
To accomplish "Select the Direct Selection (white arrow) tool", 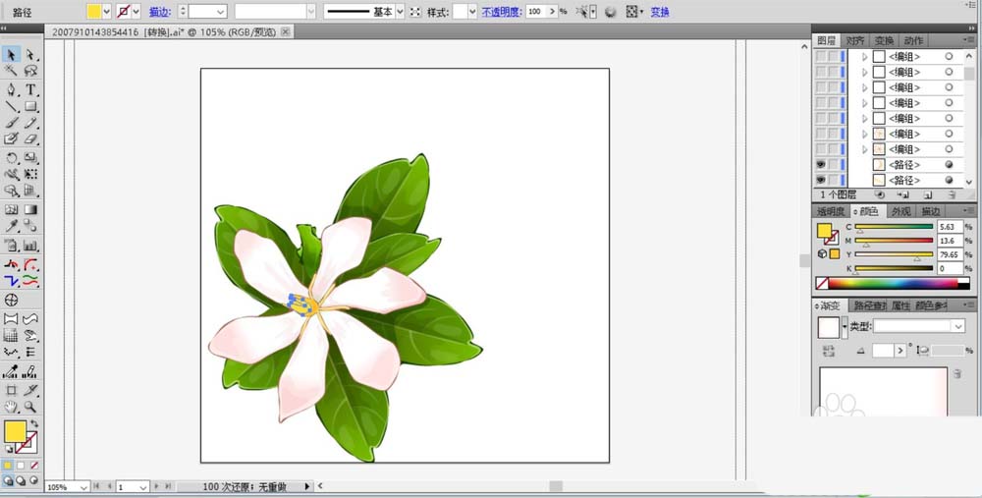I will click(x=30, y=54).
